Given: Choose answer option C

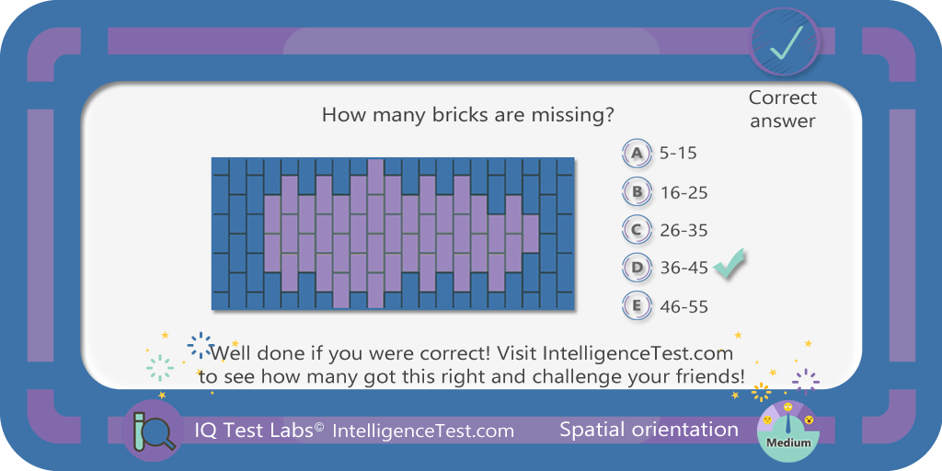Looking at the screenshot, I should click(637, 230).
